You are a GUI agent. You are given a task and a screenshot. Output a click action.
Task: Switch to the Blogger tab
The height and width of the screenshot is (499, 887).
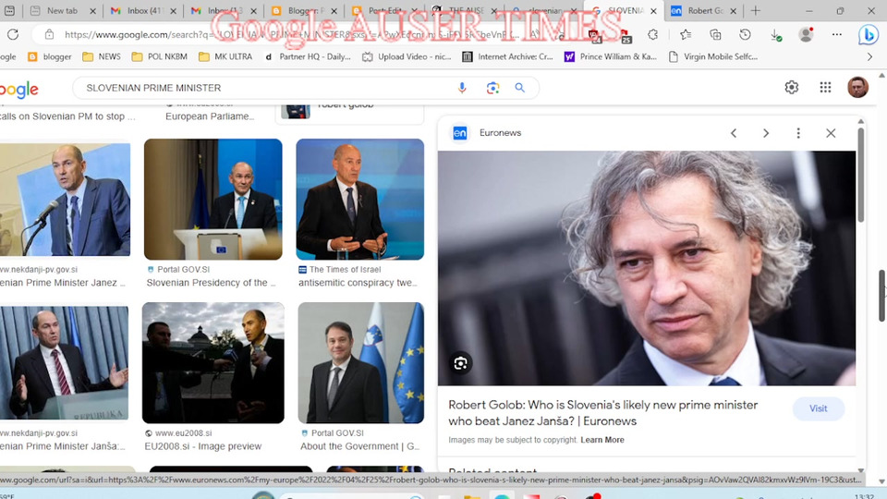[303, 10]
